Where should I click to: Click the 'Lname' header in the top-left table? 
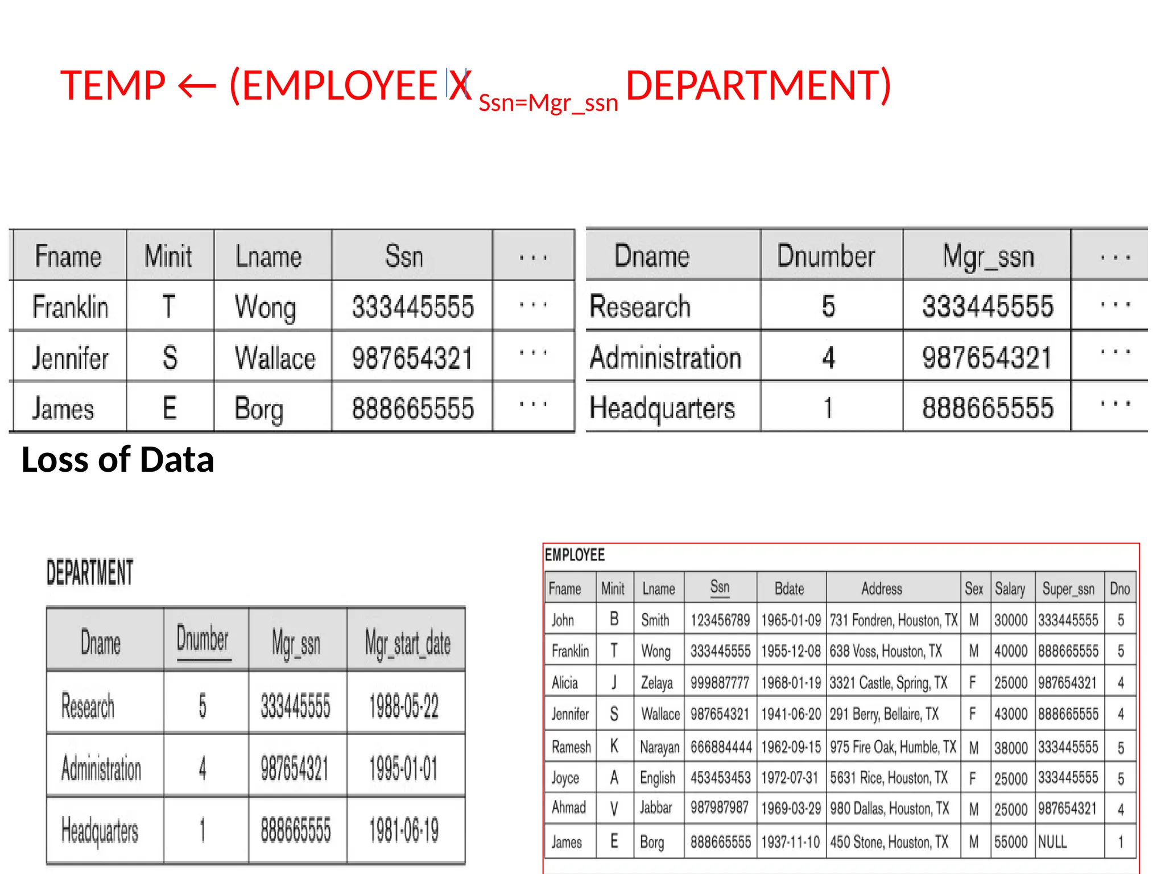tap(268, 256)
